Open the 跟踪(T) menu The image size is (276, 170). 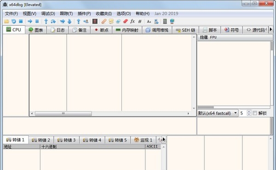pyautogui.click(x=66, y=13)
